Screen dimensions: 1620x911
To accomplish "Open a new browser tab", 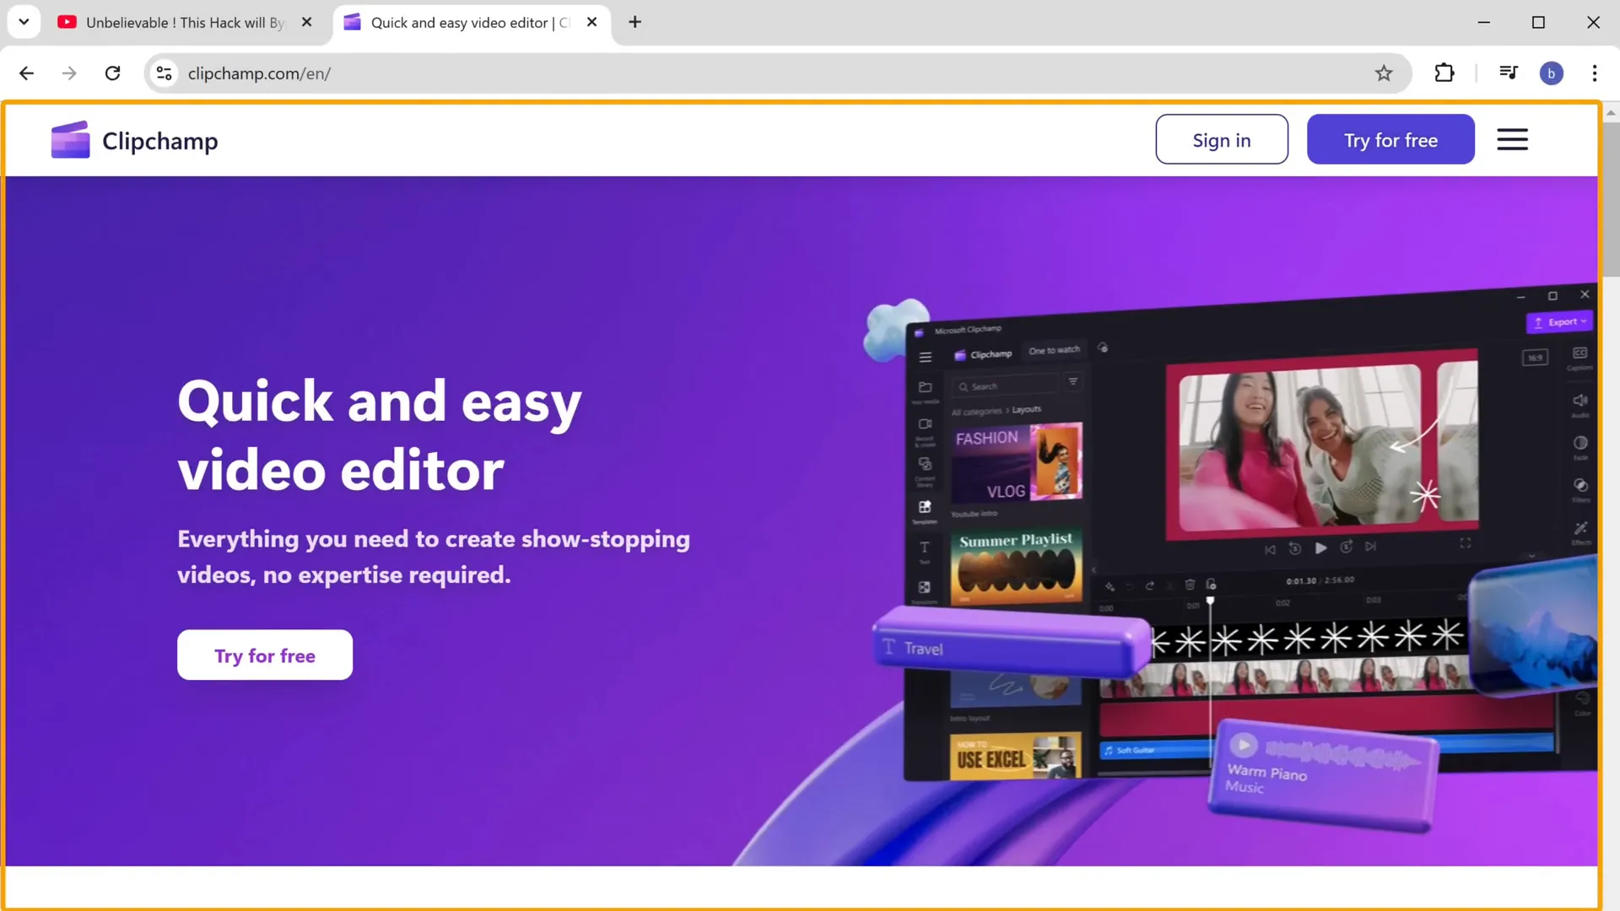I will 635,22.
